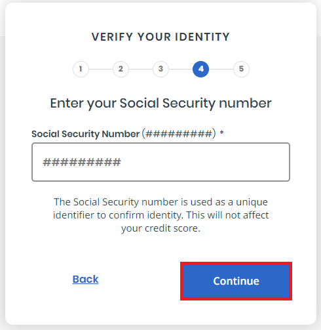Viewport: 321px width, 330px height.
Task: Go to step 2 in progress indicator
Action: tap(121, 69)
